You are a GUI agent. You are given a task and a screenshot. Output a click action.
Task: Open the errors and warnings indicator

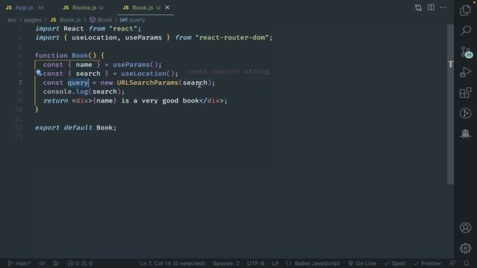(80, 264)
